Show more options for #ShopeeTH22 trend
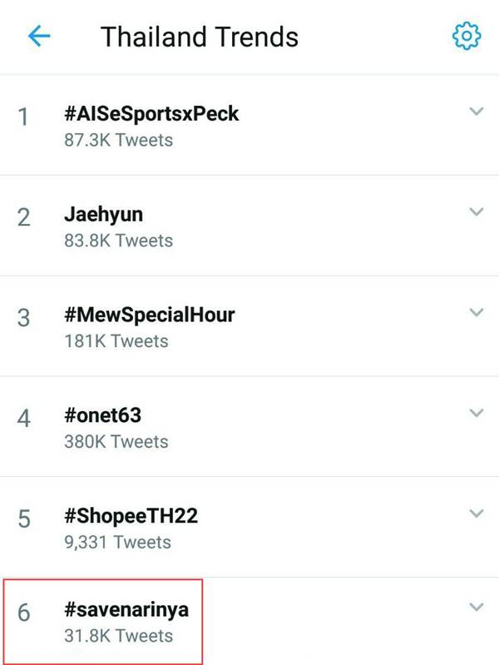The width and height of the screenshot is (499, 665). pyautogui.click(x=476, y=514)
